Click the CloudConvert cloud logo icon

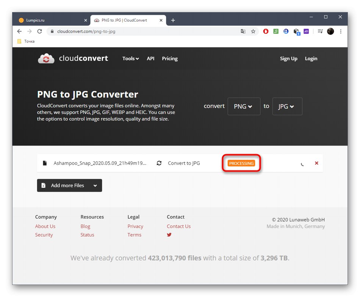coord(46,58)
